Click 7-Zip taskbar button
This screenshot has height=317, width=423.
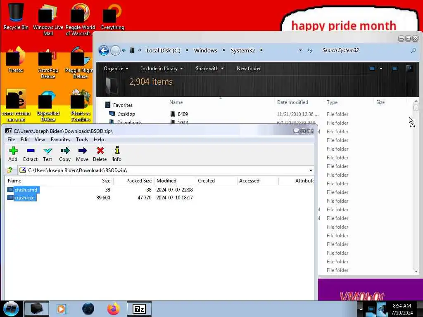coord(139,309)
